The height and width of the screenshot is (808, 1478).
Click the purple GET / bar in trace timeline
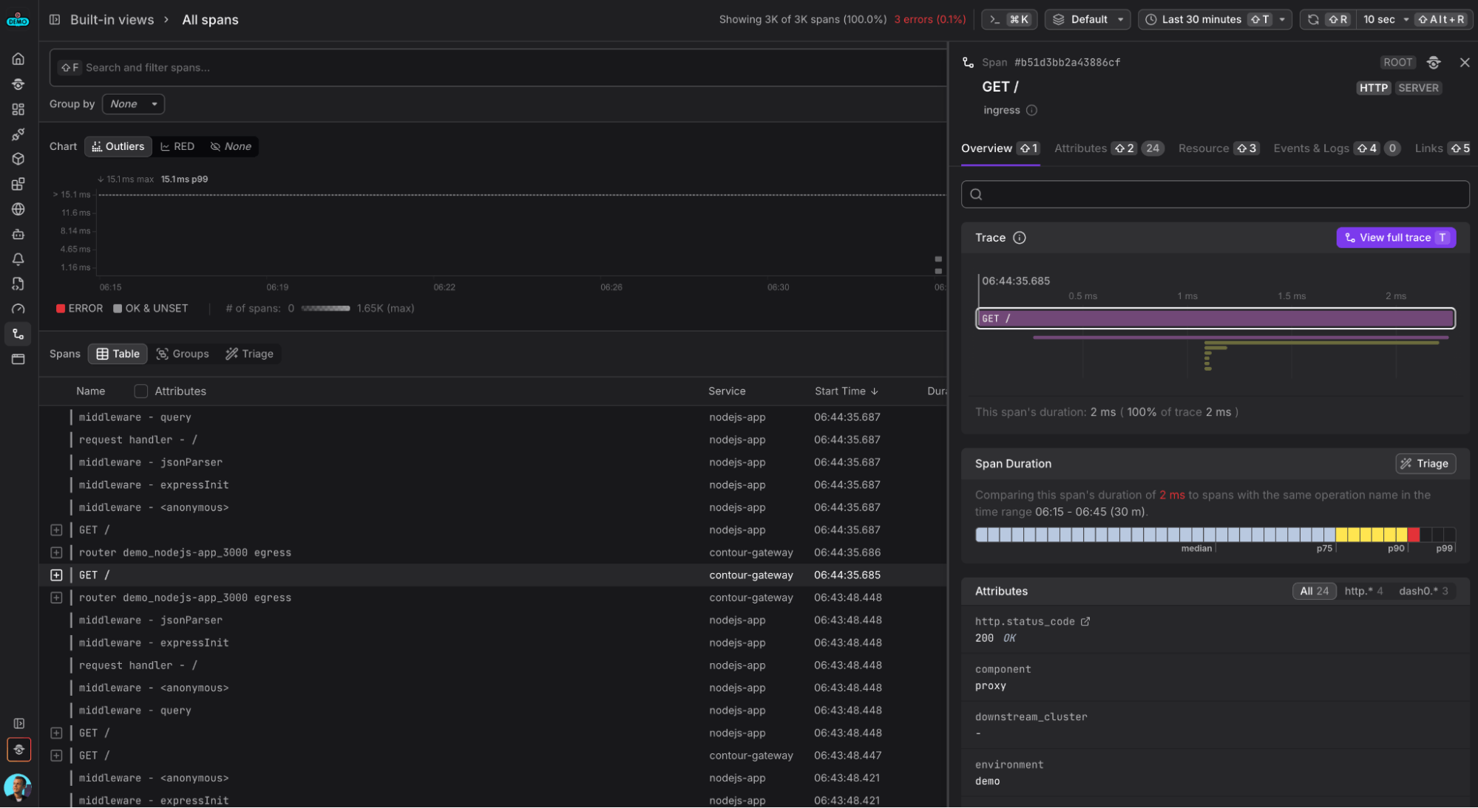1216,319
